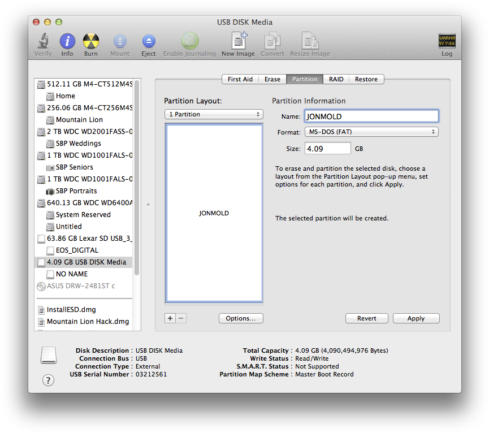Click the New Image toolbar icon
This screenshot has height=433, width=489.
coord(238,41)
